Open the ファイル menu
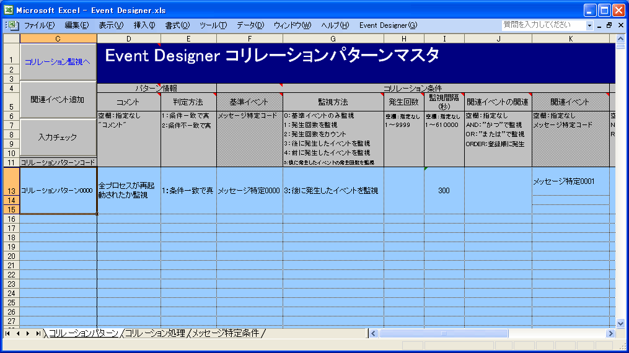The width and height of the screenshot is (629, 353). [39, 25]
